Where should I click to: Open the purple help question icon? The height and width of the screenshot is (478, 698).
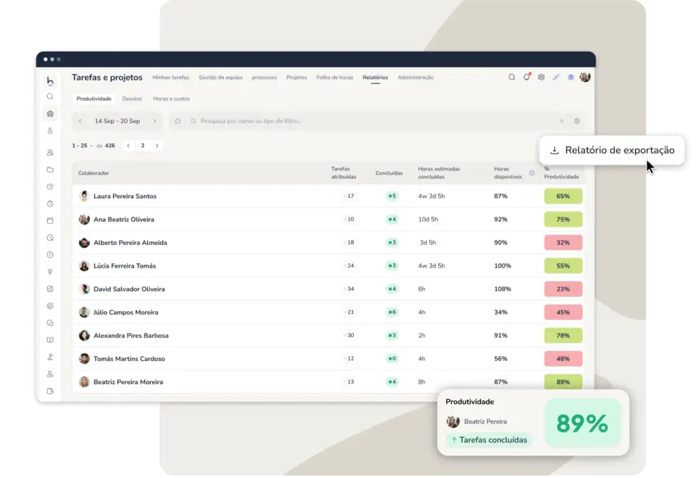571,77
